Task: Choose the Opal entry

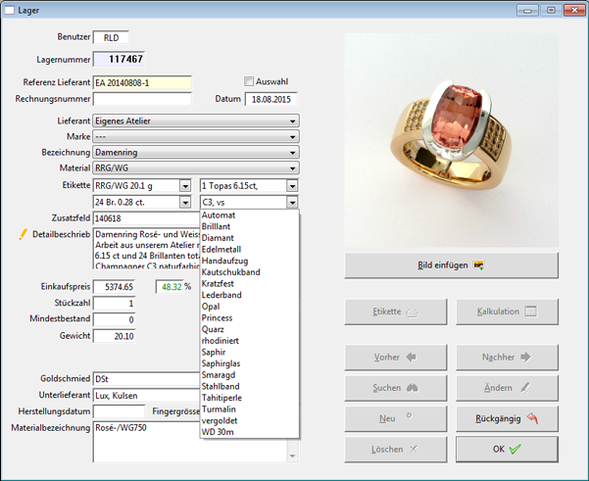Action: [250, 307]
